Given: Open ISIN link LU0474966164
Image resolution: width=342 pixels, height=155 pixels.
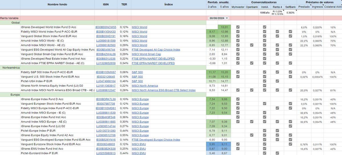Looking at the screenshot, I should (x=106, y=81).
